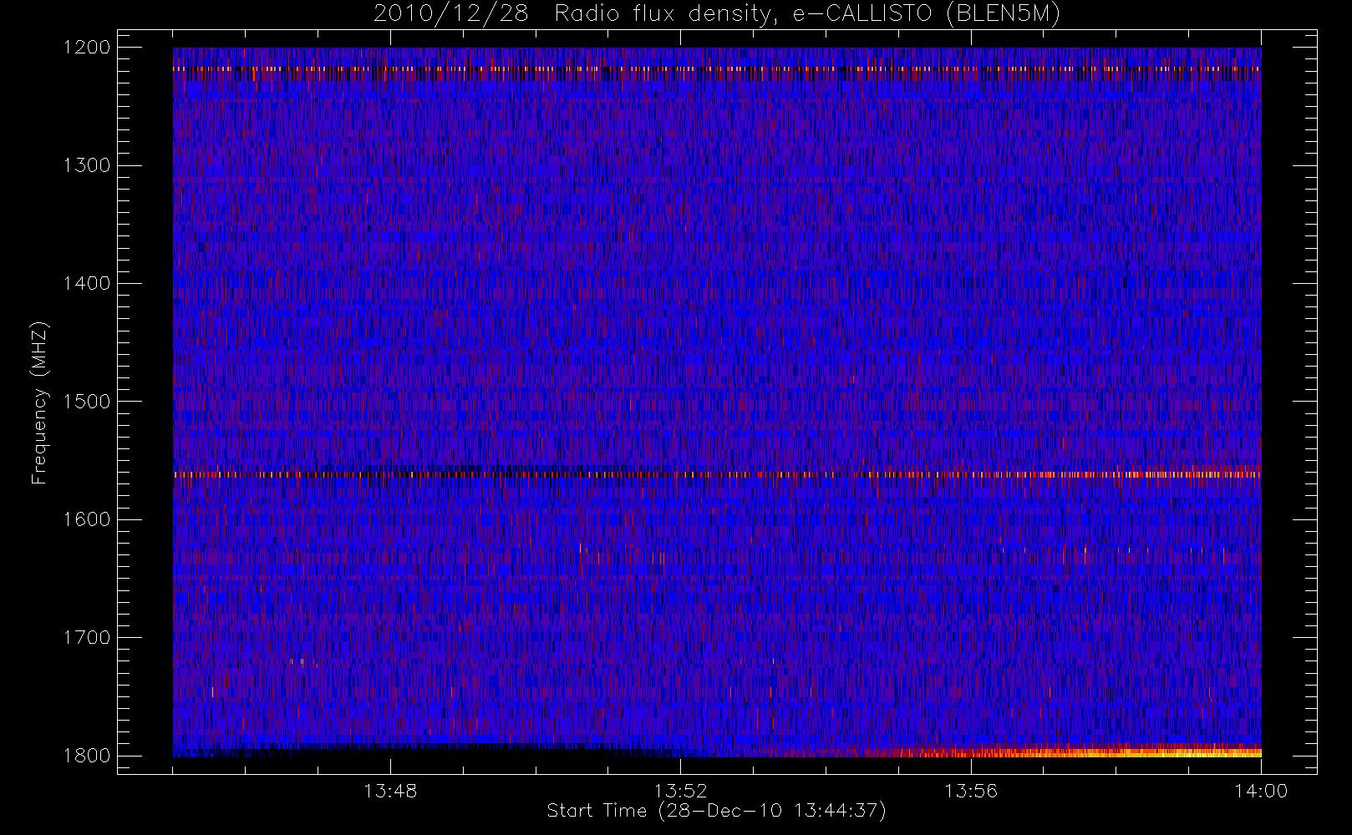The width and height of the screenshot is (1352, 835).
Task: Click the 13:48 time tick label
Action: pos(390,791)
